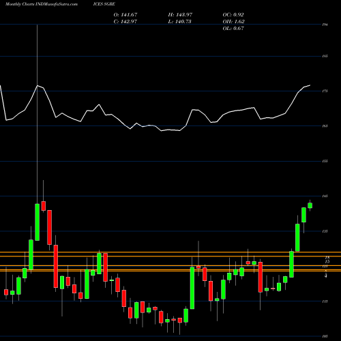Click the 165 price axis label
This screenshot has width=341, height=341.
(325, 126)
